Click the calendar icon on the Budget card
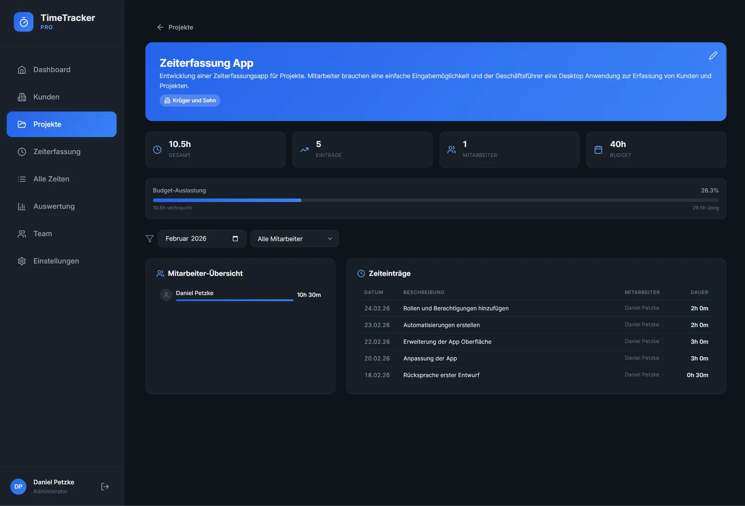The height and width of the screenshot is (506, 745). point(598,150)
